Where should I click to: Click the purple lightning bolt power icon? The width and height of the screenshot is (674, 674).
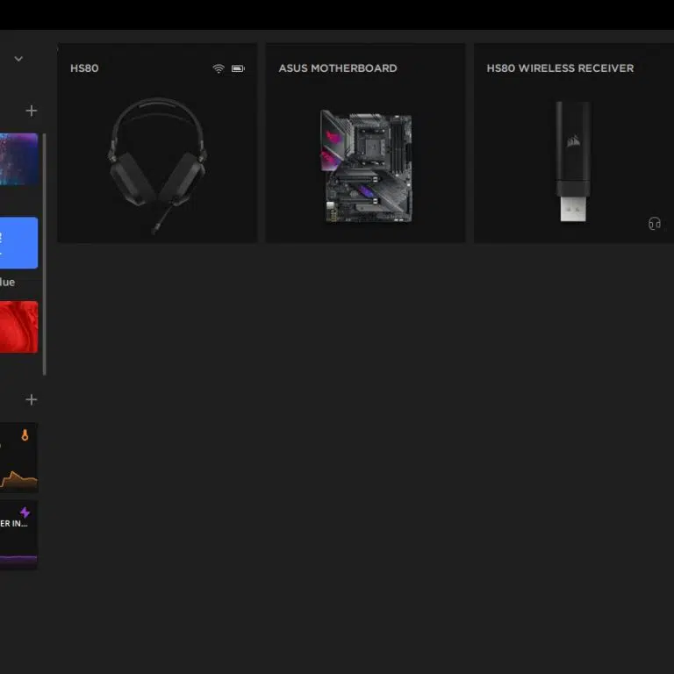(25, 513)
